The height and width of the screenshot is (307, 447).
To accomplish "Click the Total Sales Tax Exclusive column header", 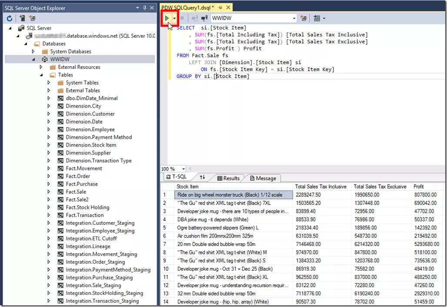I will (381, 186).
